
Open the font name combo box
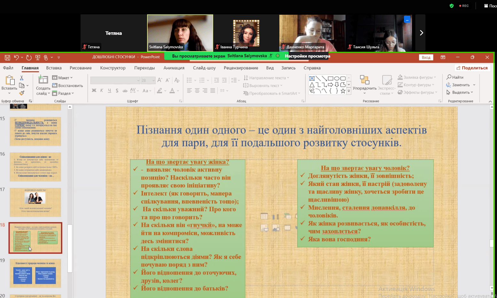pos(115,80)
